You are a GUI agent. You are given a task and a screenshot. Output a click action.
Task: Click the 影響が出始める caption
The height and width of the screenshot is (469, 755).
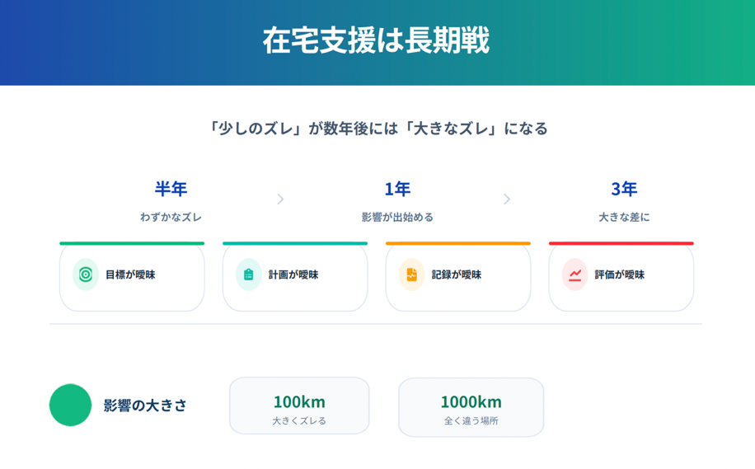pyautogui.click(x=397, y=217)
